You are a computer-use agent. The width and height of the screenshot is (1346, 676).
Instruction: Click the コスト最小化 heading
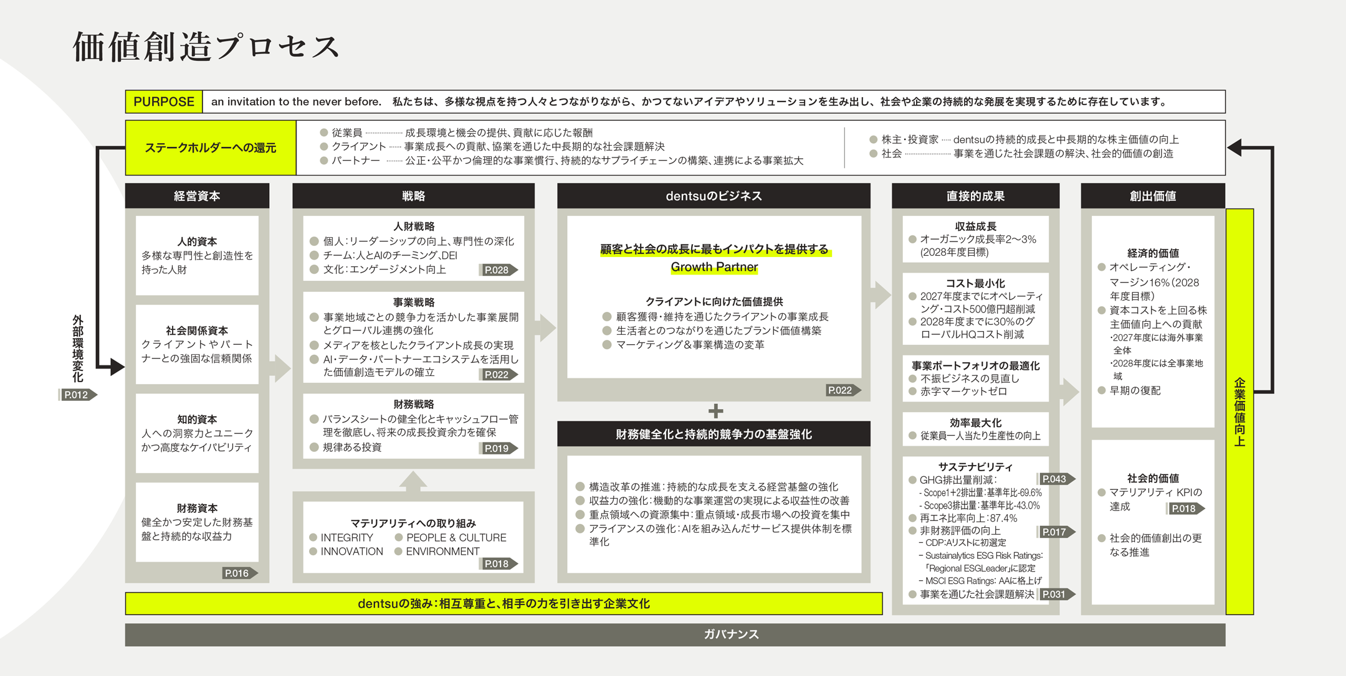pyautogui.click(x=976, y=283)
